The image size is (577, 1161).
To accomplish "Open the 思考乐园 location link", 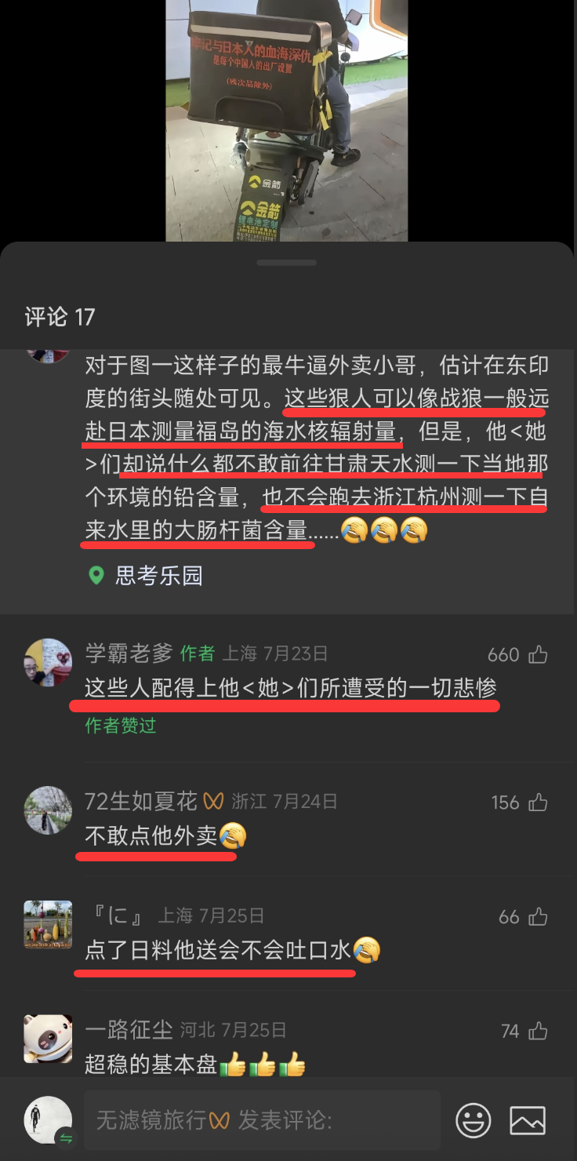I will 159,576.
